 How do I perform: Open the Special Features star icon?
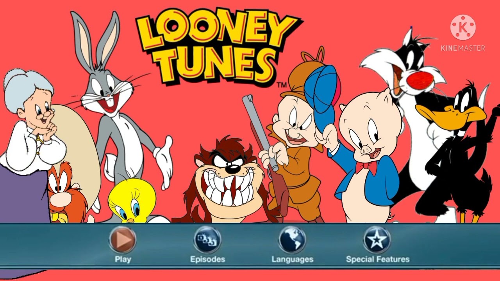click(377, 240)
